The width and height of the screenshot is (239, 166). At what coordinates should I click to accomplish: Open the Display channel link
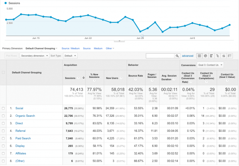pyautogui.click(x=20, y=146)
